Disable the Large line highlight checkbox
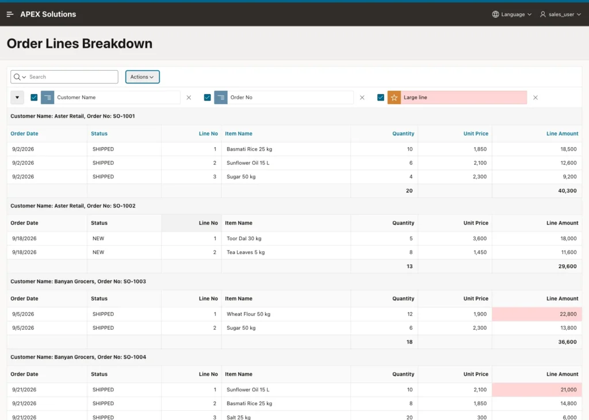 tap(381, 98)
